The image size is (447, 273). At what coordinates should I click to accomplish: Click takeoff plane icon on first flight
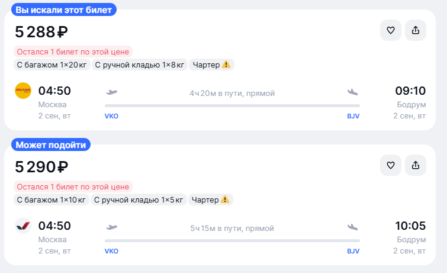click(x=112, y=92)
